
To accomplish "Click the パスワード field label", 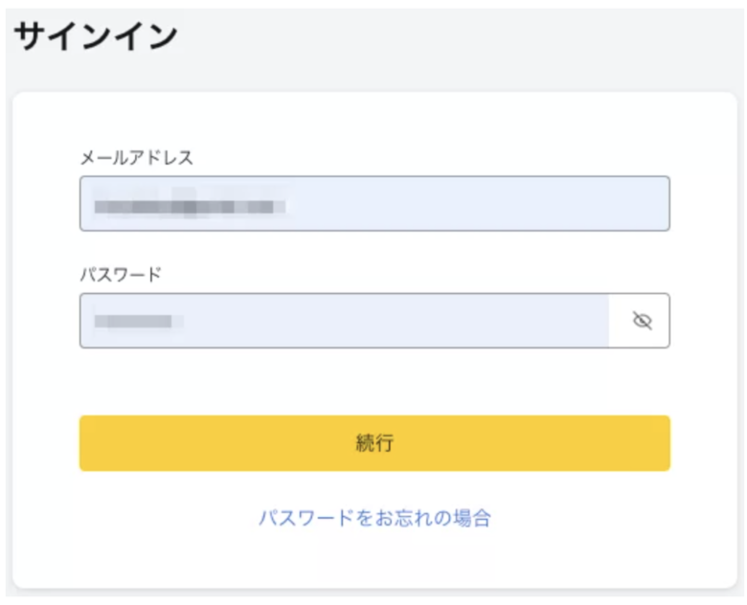I will click(x=121, y=275).
